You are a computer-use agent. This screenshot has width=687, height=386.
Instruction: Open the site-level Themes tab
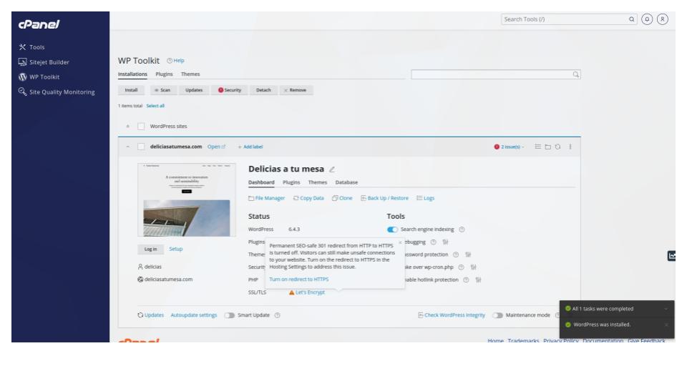tap(317, 182)
